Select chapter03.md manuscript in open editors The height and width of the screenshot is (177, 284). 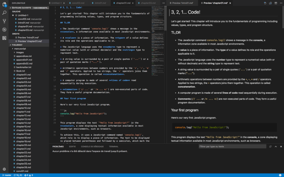pos(29,30)
